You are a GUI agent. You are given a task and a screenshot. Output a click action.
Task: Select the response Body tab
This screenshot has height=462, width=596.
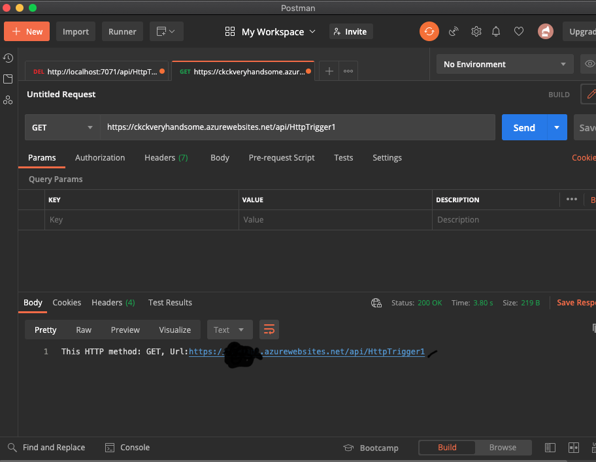[33, 303]
